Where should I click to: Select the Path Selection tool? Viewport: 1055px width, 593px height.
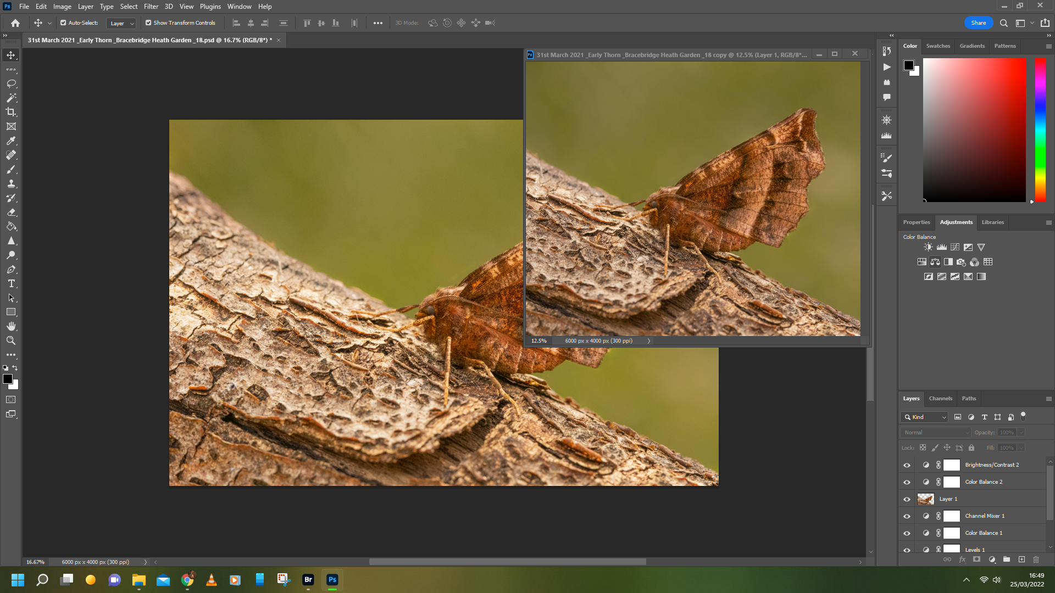click(11, 298)
